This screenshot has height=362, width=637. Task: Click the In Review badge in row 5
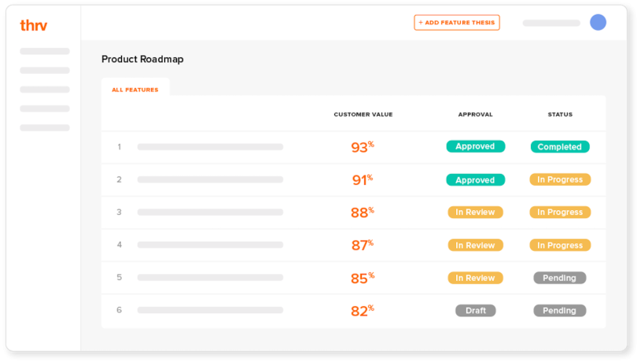click(x=475, y=278)
